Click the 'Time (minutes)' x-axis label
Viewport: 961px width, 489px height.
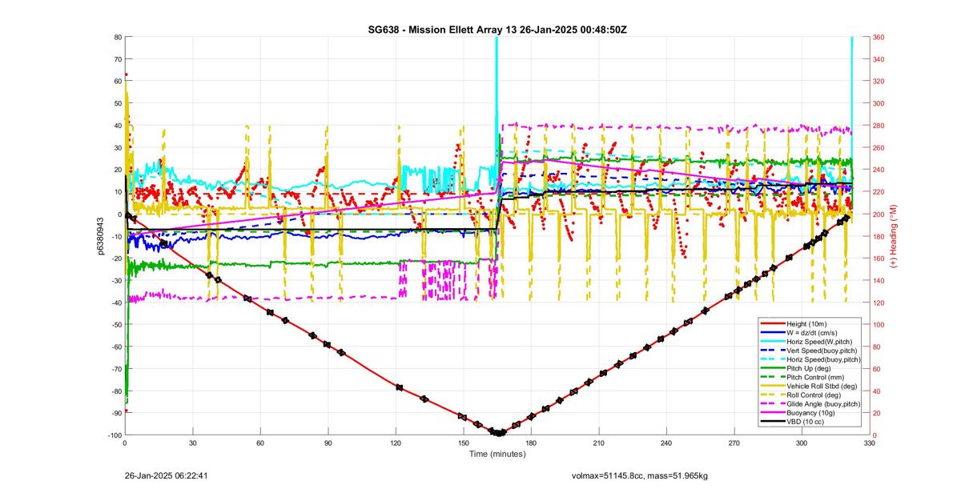tap(497, 454)
